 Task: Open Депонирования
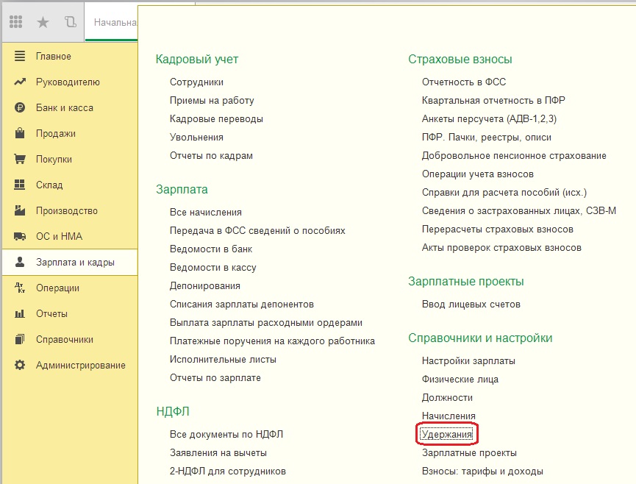pos(205,286)
